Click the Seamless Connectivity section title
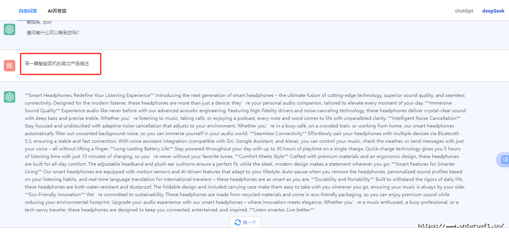The image size is (509, 237). point(278,134)
